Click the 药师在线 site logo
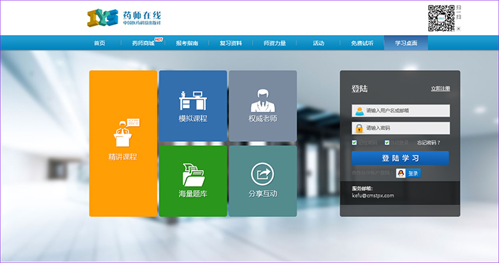Viewport: 499px width, 263px height. (124, 17)
